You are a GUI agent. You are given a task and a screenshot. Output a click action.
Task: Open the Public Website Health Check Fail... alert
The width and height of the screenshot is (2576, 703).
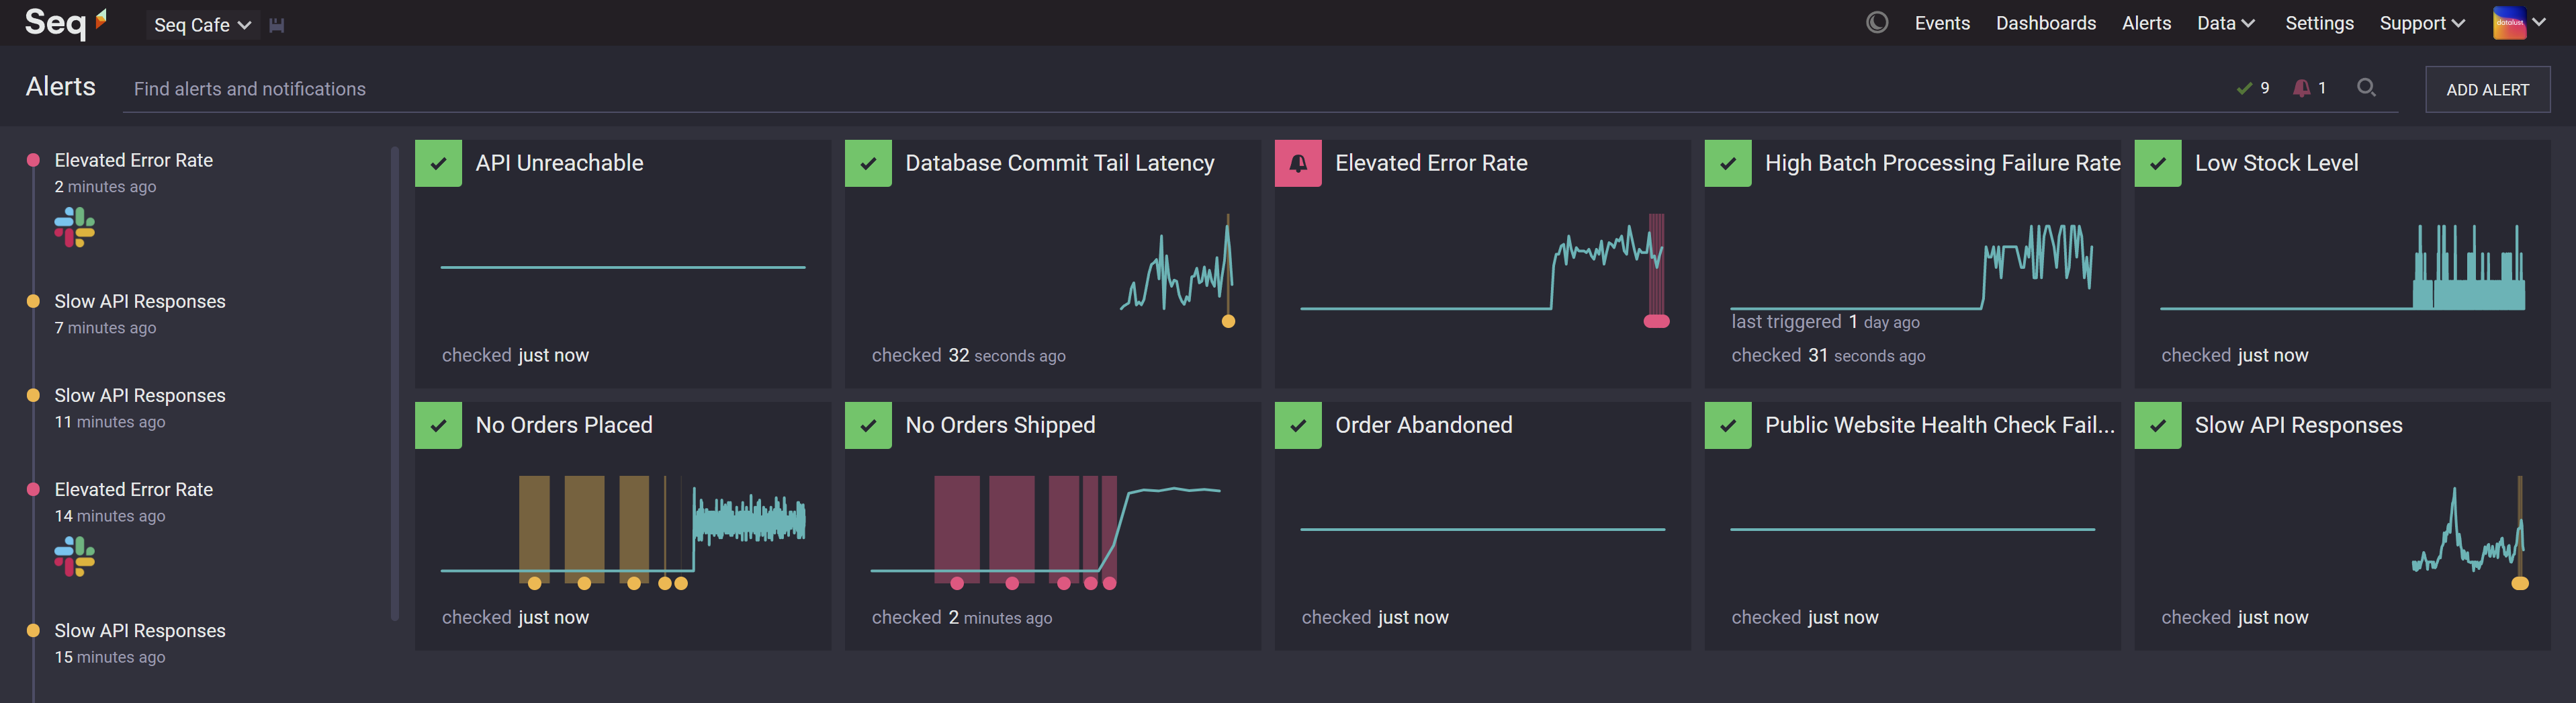click(1940, 425)
